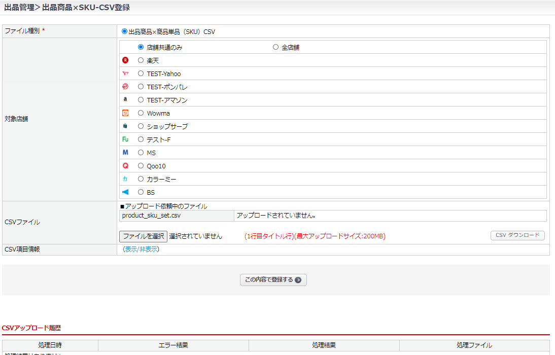Image resolution: width=555 pixels, height=355 pixels.
Task: Click the 処理結果 column header
Action: click(x=324, y=345)
